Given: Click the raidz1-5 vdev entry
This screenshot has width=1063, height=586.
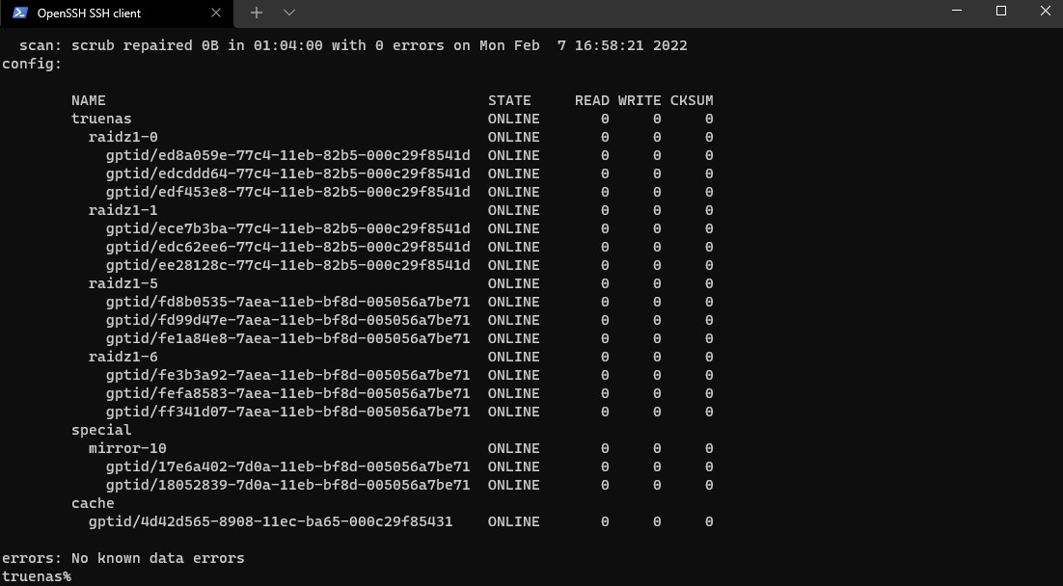Looking at the screenshot, I should point(123,283).
